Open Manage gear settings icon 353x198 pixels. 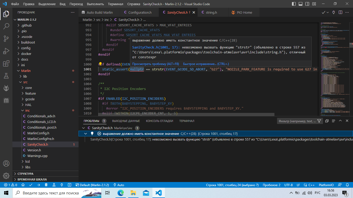pyautogui.click(x=6, y=176)
